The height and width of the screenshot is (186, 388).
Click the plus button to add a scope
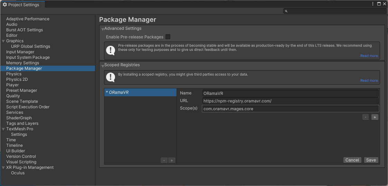click(x=375, y=117)
